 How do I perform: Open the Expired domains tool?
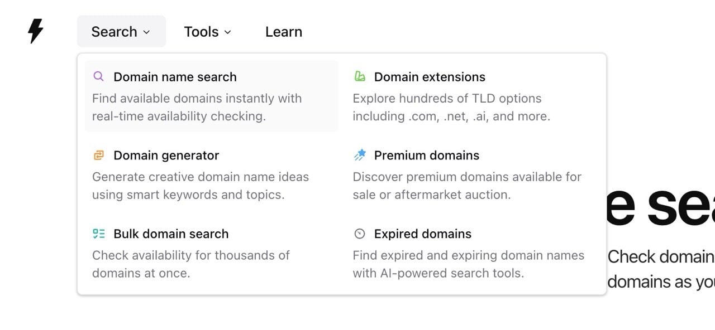[422, 234]
